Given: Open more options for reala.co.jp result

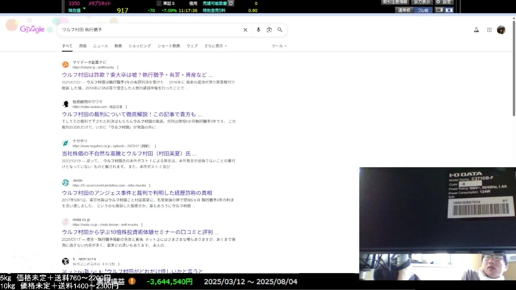Looking at the screenshot, I should point(141,224).
